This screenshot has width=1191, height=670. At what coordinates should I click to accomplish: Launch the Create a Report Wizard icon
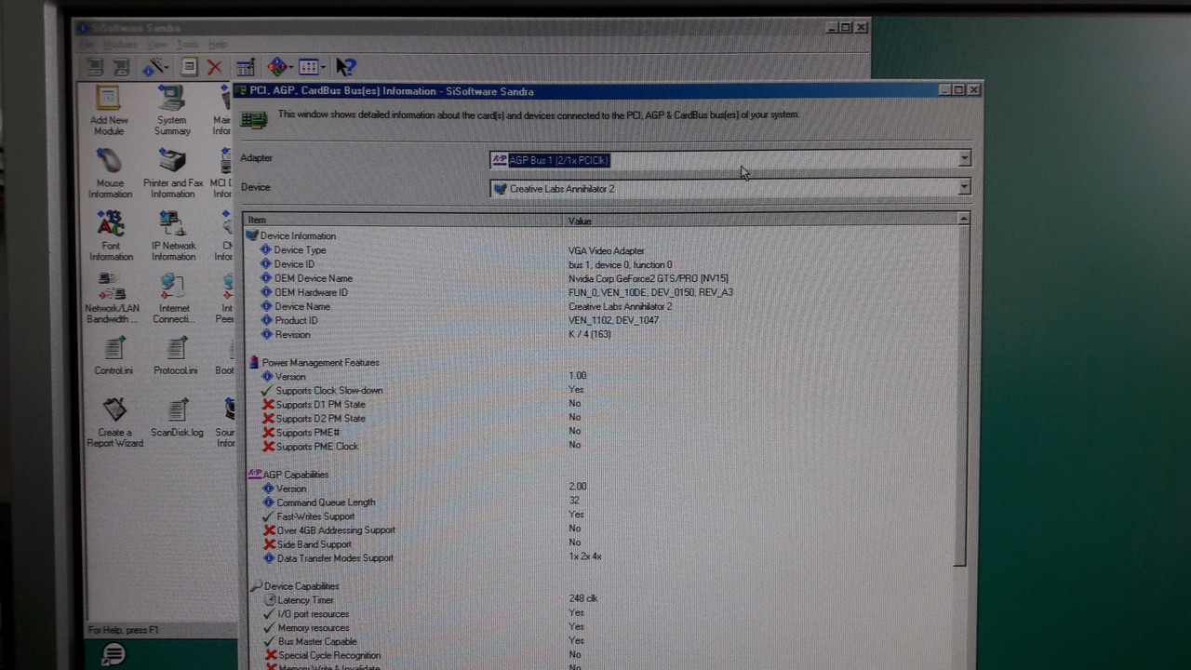[115, 422]
